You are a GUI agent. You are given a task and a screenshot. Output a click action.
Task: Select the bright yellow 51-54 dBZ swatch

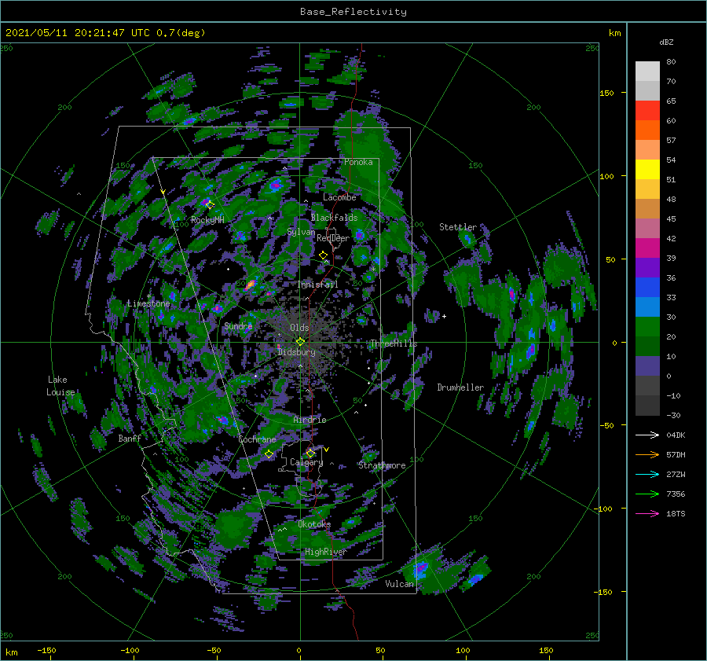[x=647, y=169]
